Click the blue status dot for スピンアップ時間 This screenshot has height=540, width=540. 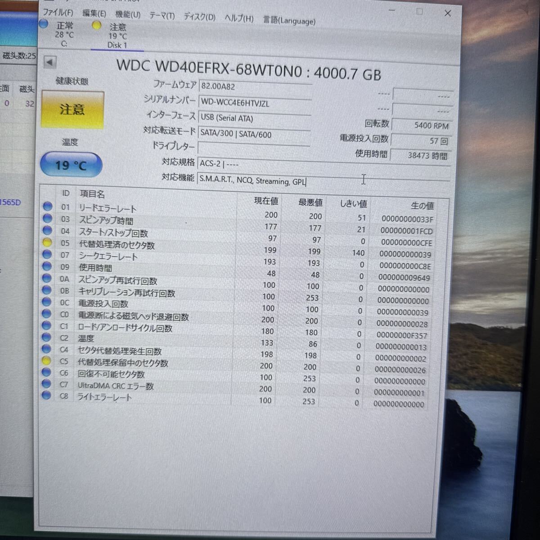(x=47, y=218)
